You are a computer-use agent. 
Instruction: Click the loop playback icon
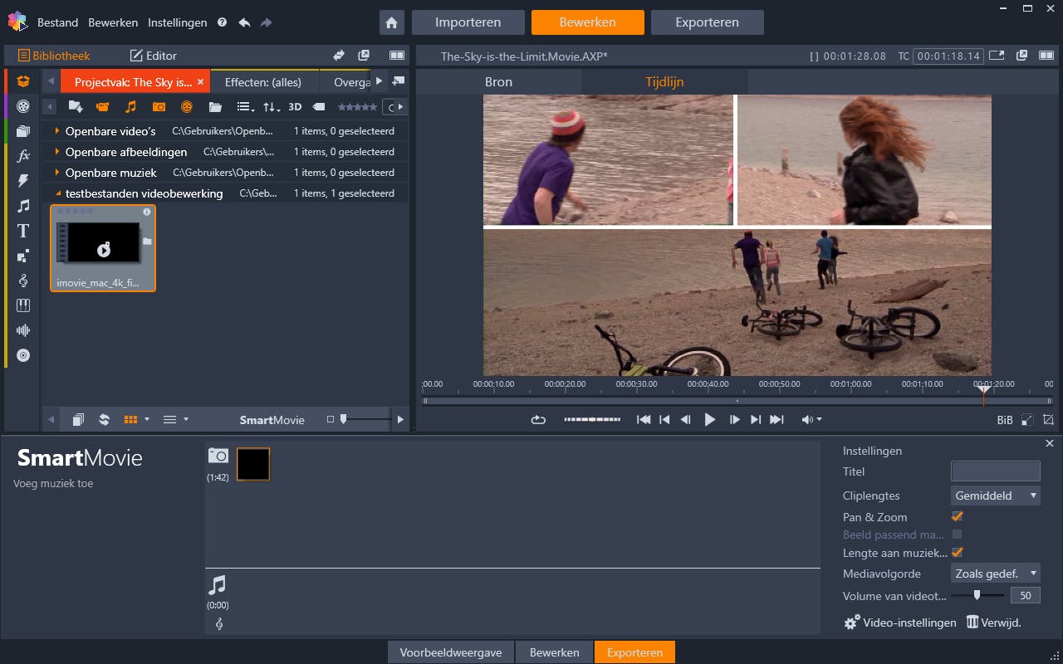538,420
